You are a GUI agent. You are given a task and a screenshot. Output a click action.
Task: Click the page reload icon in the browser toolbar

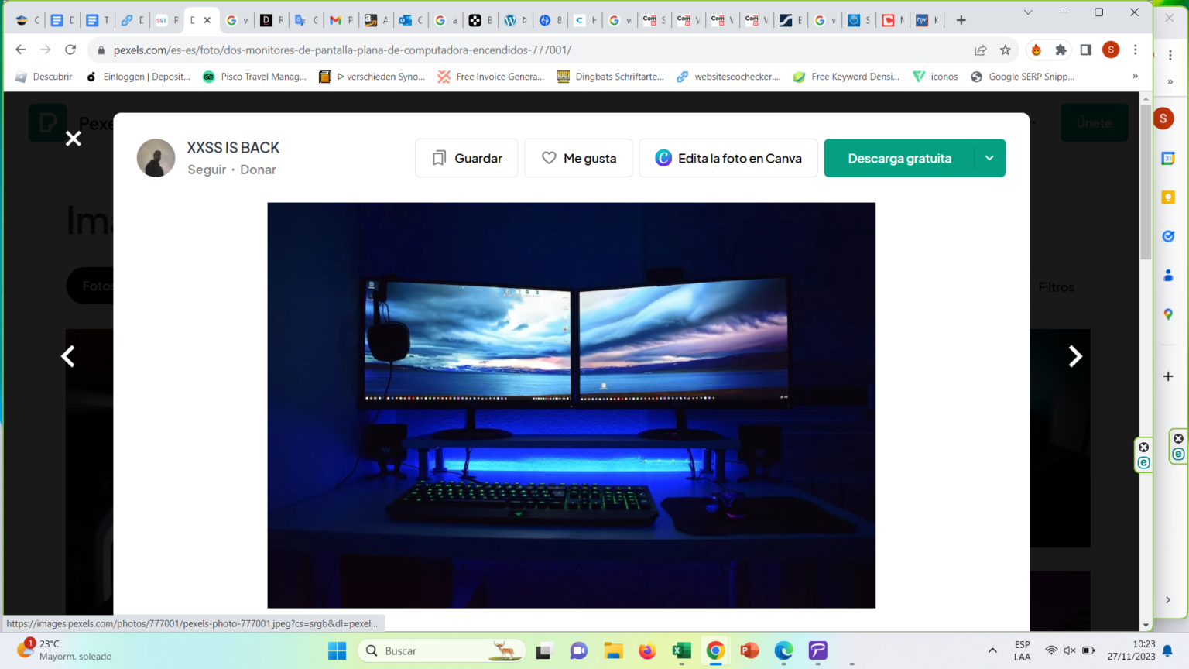[70, 48]
